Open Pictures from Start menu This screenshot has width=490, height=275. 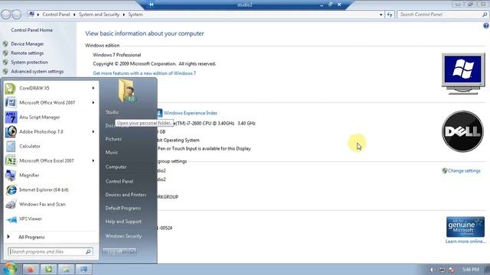[x=113, y=139]
